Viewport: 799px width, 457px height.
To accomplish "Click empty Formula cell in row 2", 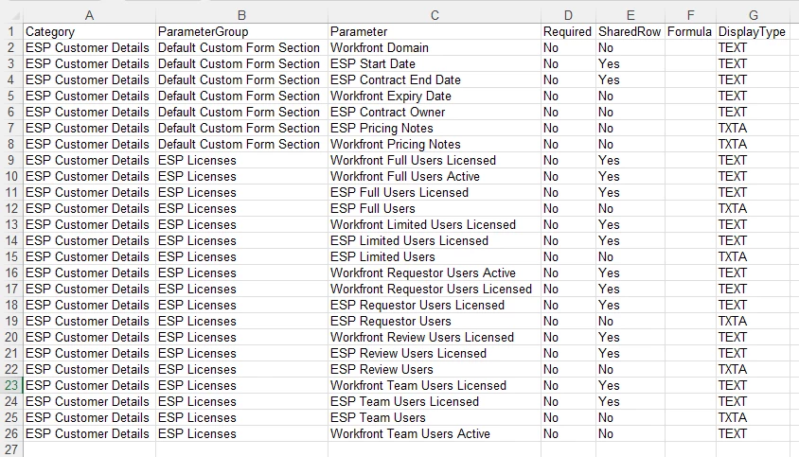I will pos(690,47).
